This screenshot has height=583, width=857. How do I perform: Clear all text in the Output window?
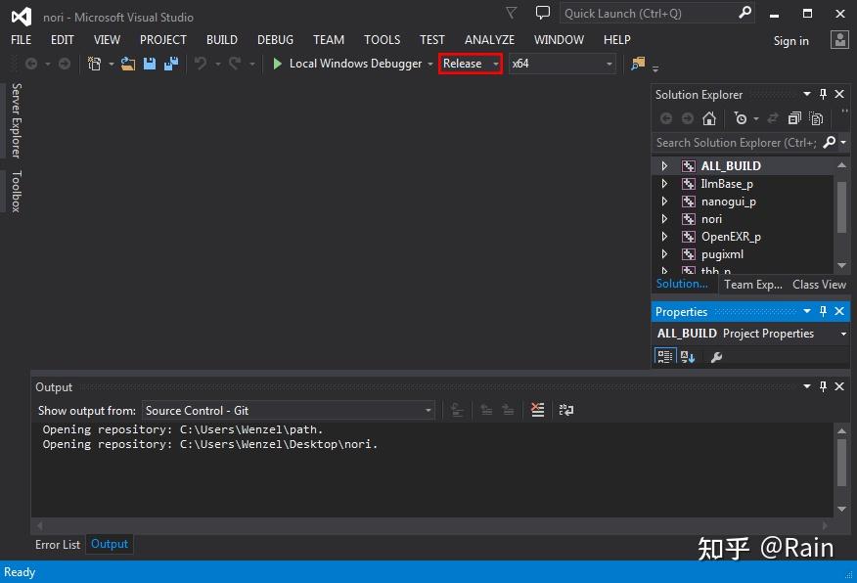pos(537,410)
